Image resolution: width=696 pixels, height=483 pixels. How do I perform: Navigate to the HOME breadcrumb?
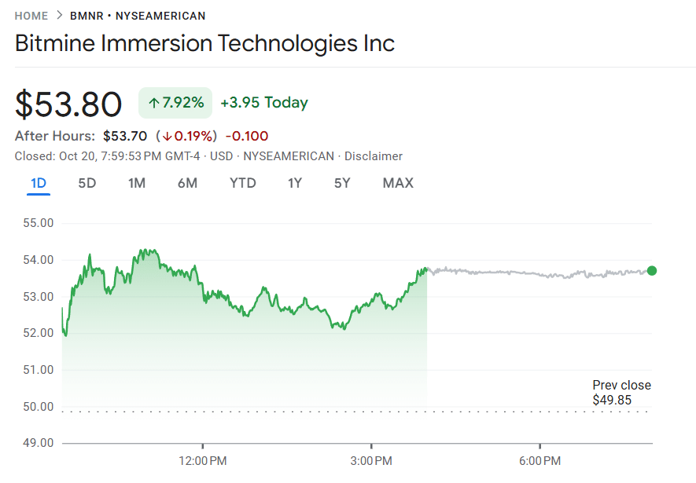[31, 15]
